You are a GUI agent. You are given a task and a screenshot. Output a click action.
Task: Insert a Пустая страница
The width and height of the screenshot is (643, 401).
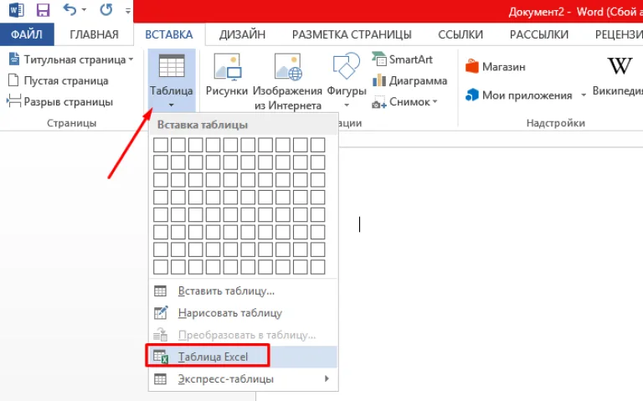coord(59,80)
